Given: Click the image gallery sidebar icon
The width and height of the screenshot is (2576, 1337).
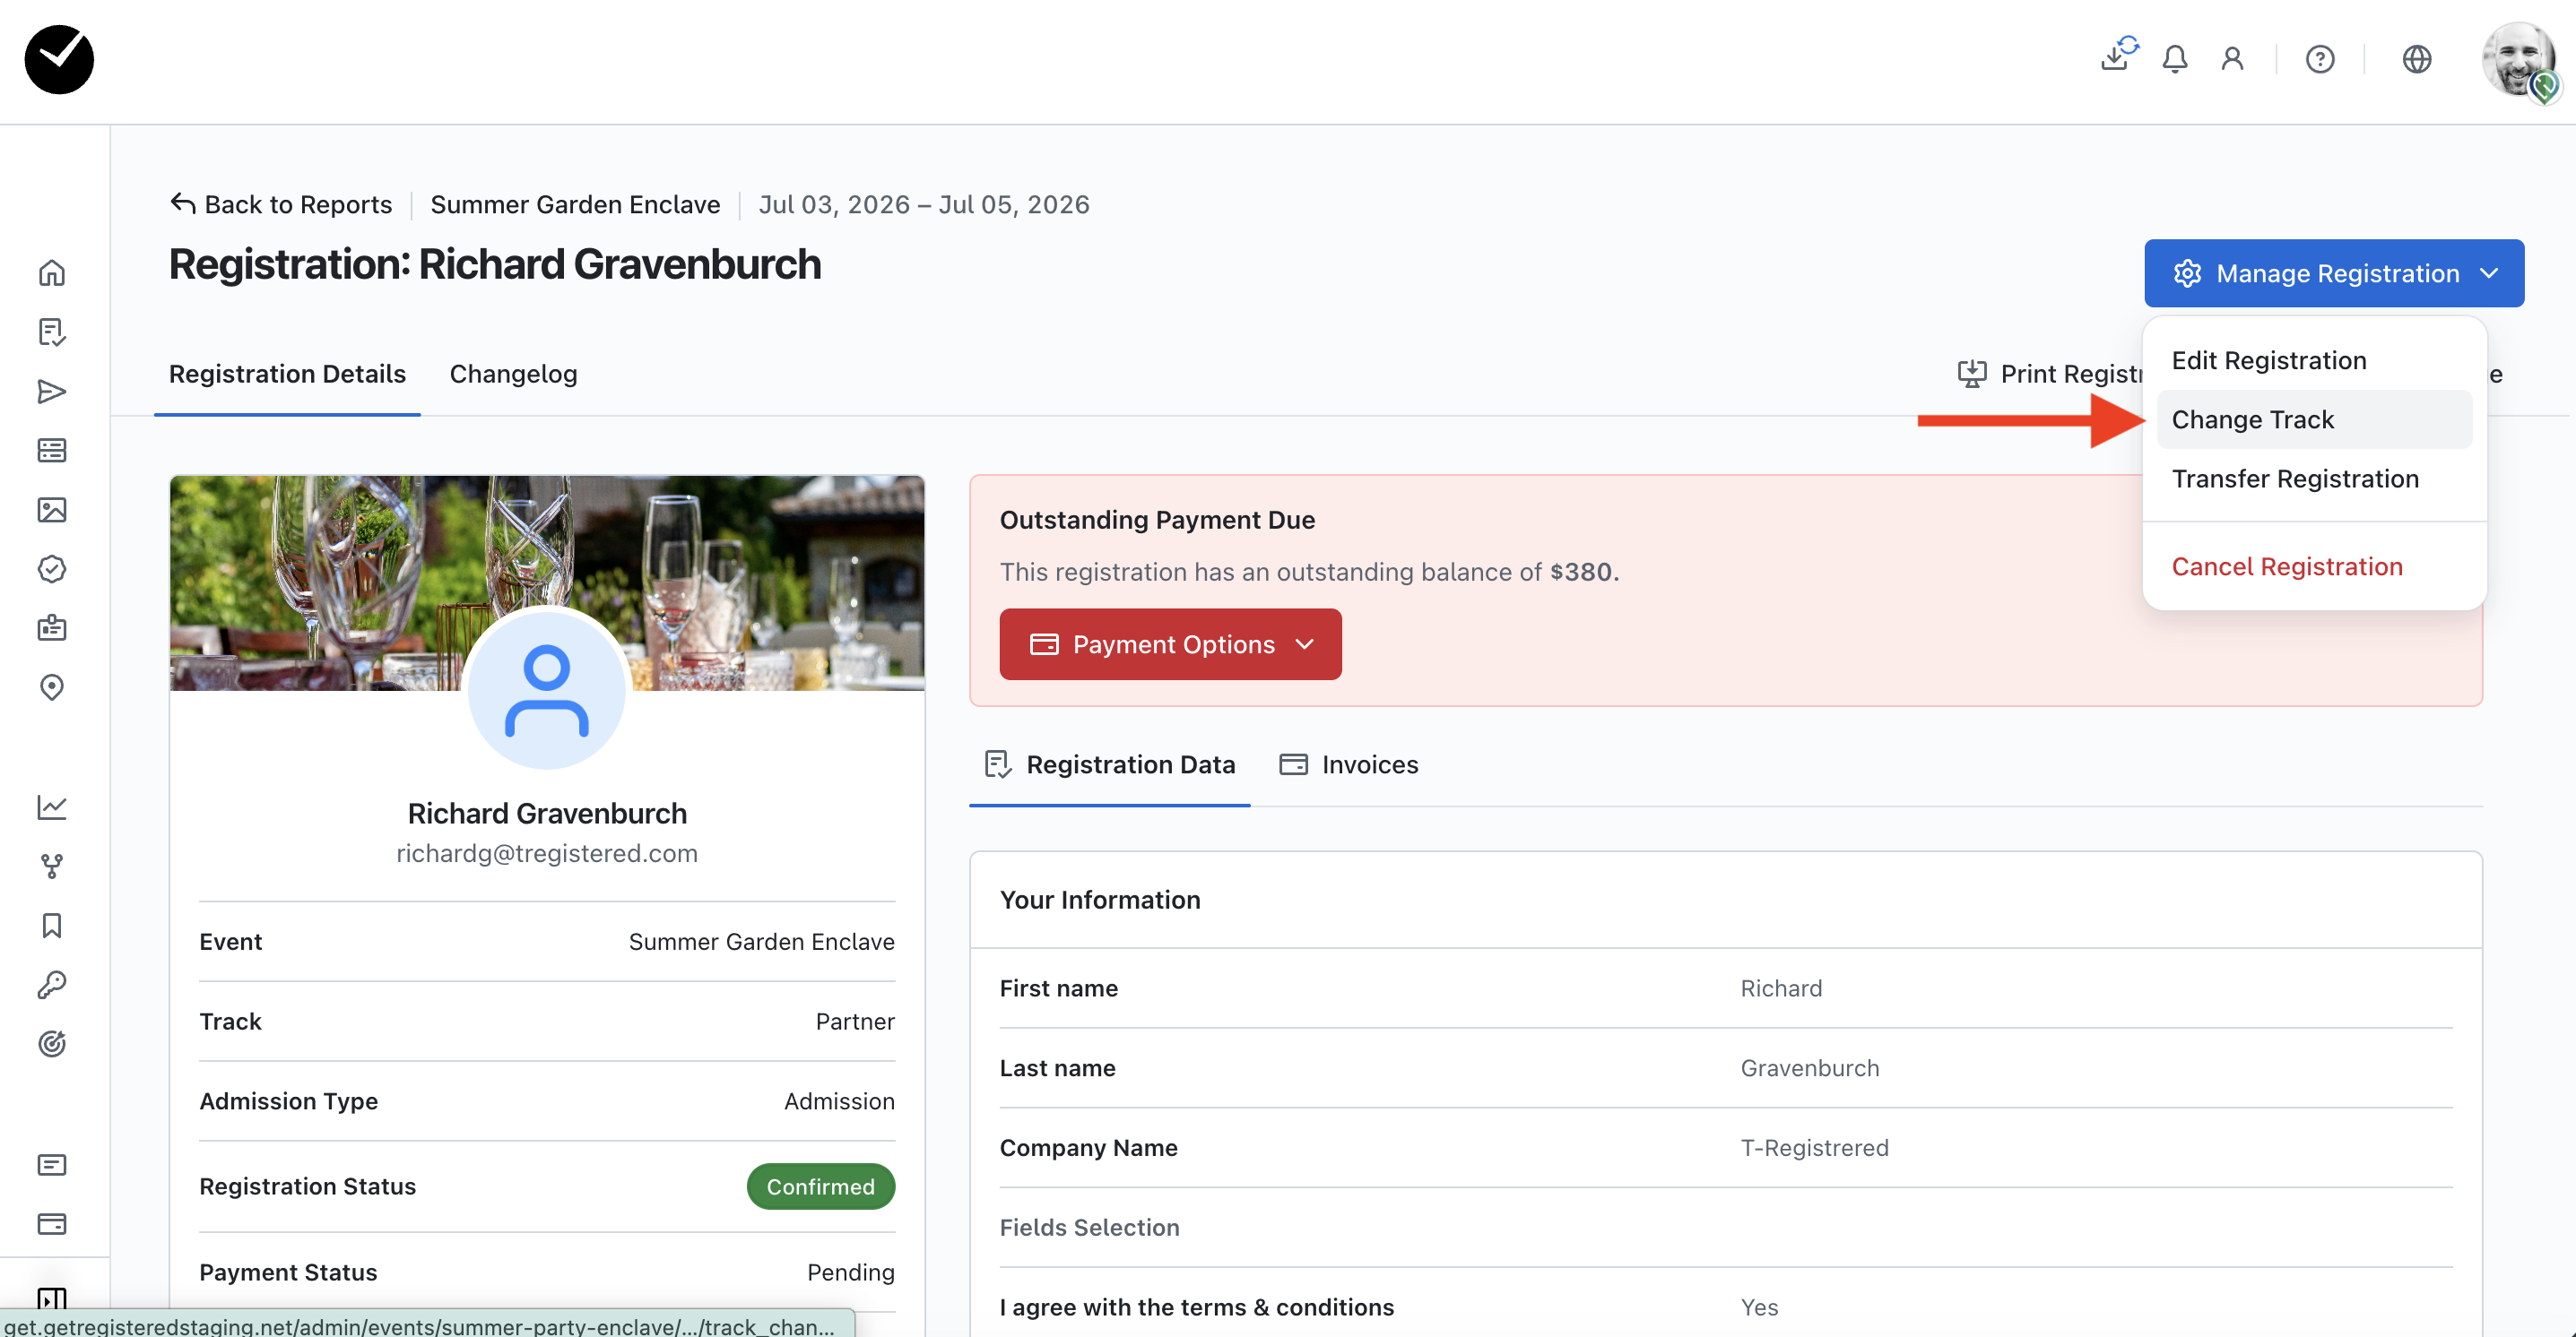Looking at the screenshot, I should click(x=52, y=510).
